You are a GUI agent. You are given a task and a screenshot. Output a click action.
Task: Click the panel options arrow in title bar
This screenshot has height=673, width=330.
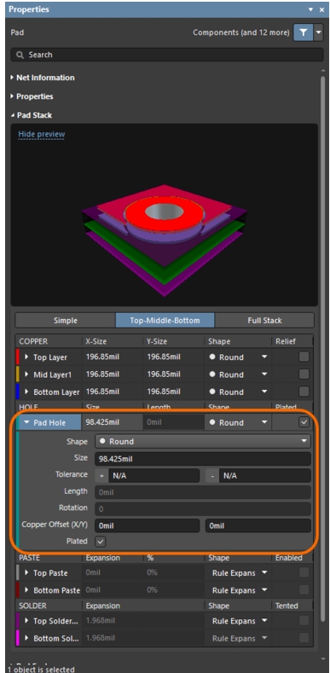pyautogui.click(x=310, y=9)
